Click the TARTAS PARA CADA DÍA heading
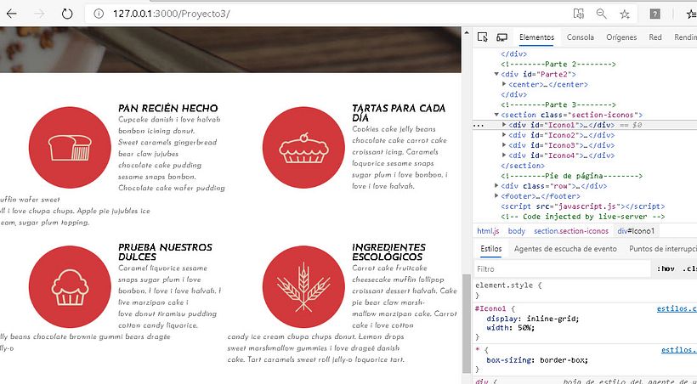The image size is (697, 384). pos(399,113)
